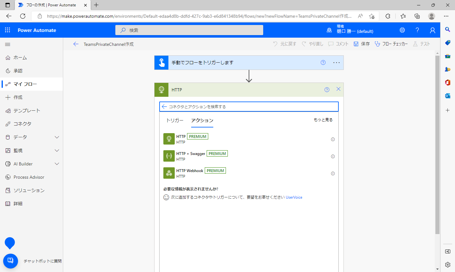This screenshot has width=455, height=272.
Task: Open the Edge sidebar Office icon
Action: pyautogui.click(x=448, y=83)
